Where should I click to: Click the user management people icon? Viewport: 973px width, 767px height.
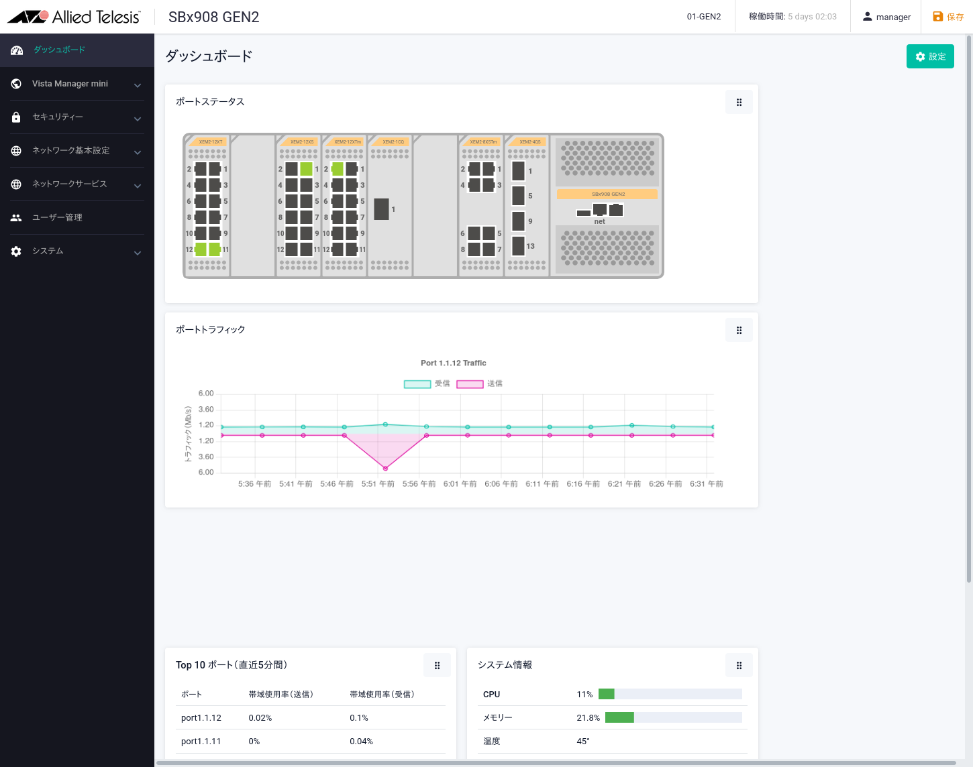pos(17,218)
